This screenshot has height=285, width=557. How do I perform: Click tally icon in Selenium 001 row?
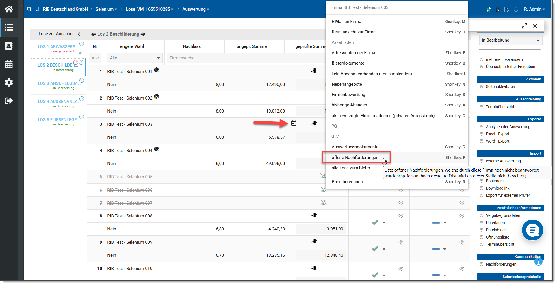click(314, 70)
